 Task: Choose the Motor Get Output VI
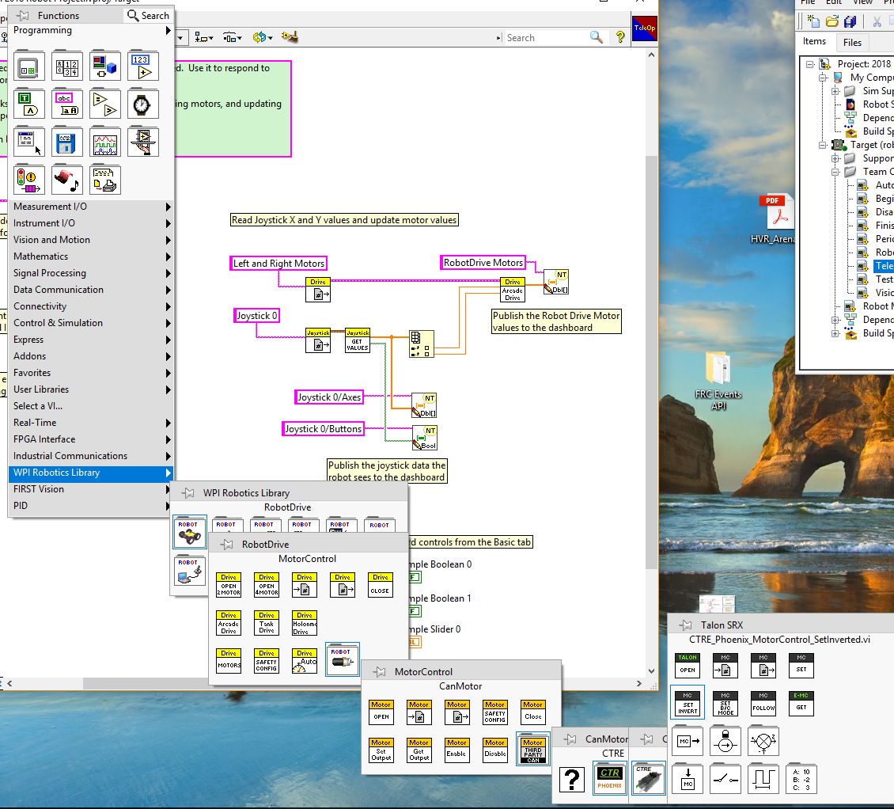pyautogui.click(x=419, y=750)
